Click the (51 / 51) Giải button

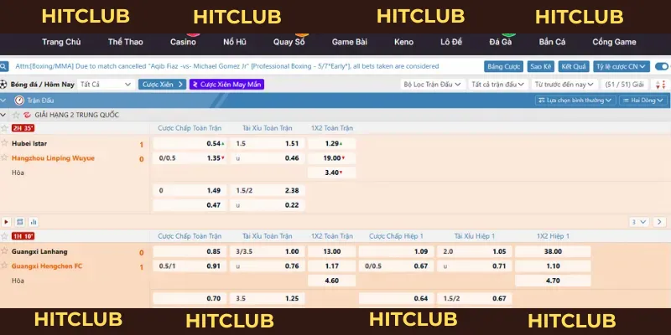(625, 85)
